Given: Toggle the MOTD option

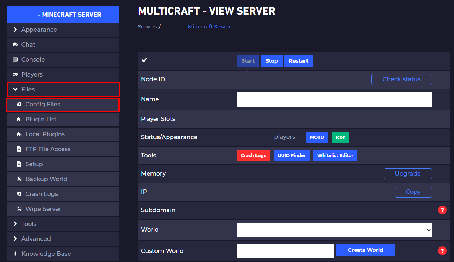Looking at the screenshot, I should point(316,137).
